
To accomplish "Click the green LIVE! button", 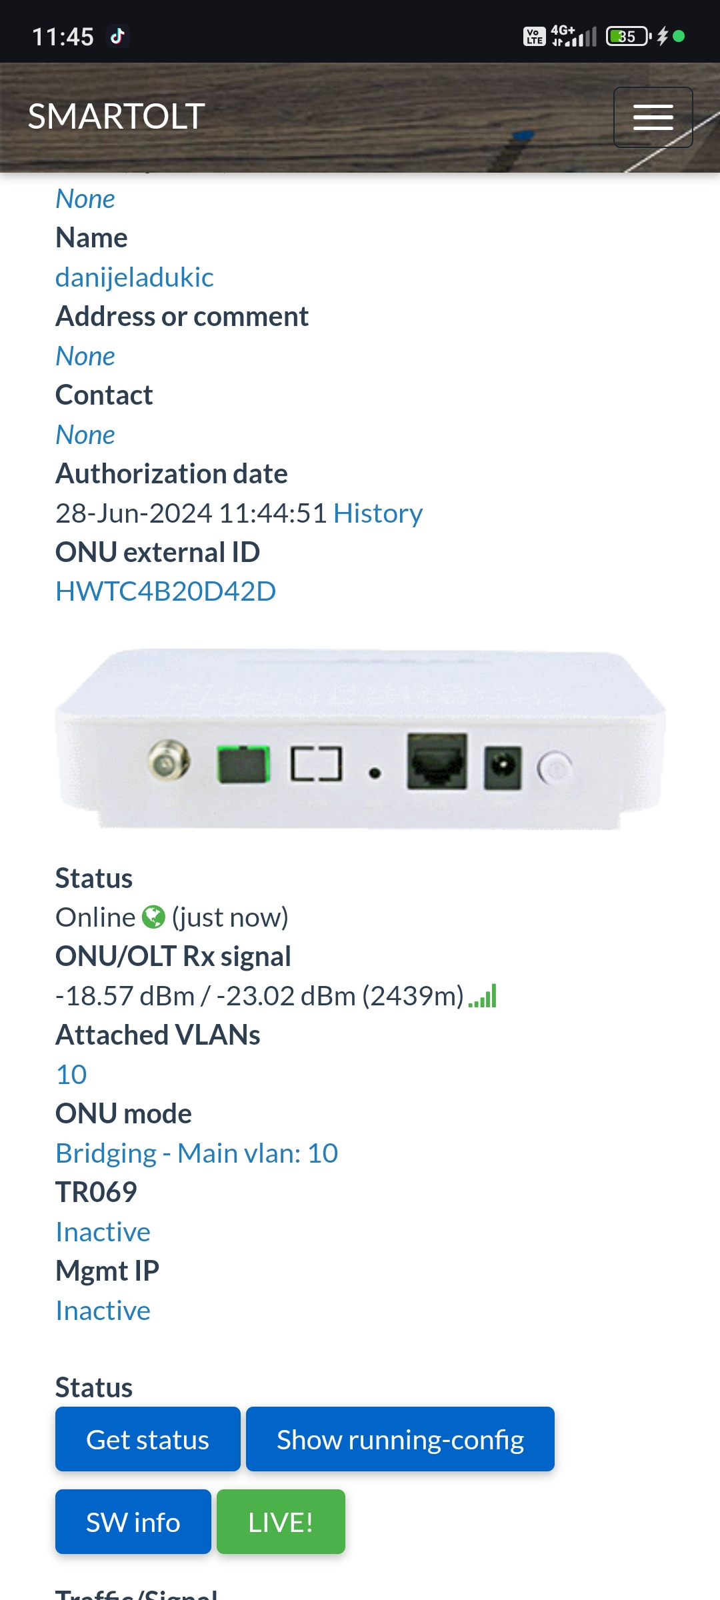I will (281, 1522).
